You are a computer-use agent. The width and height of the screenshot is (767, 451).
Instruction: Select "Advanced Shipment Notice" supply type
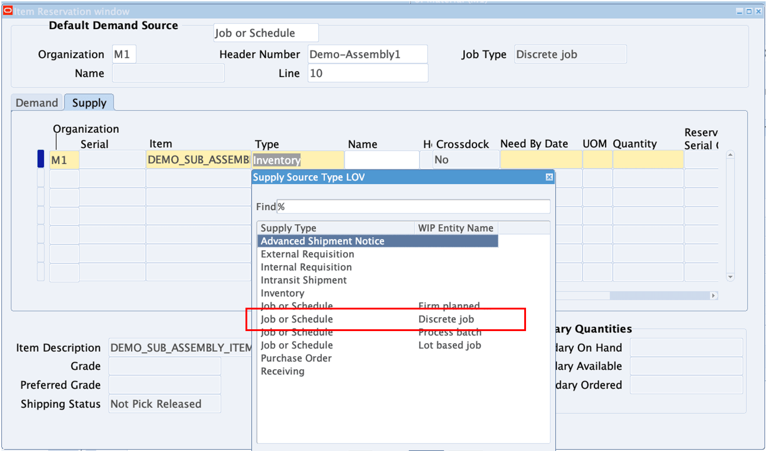pyautogui.click(x=323, y=241)
